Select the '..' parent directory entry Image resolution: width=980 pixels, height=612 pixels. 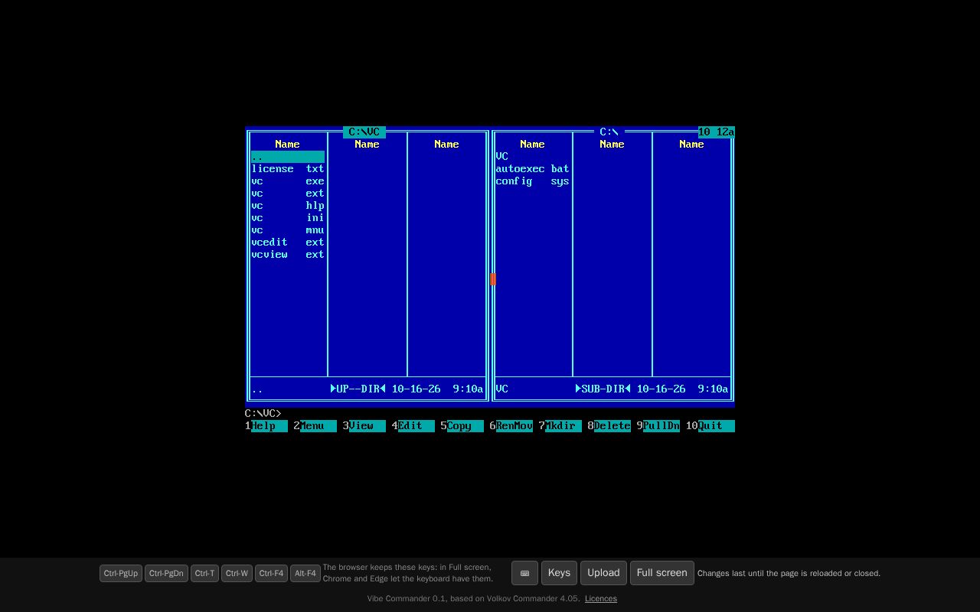click(288, 156)
